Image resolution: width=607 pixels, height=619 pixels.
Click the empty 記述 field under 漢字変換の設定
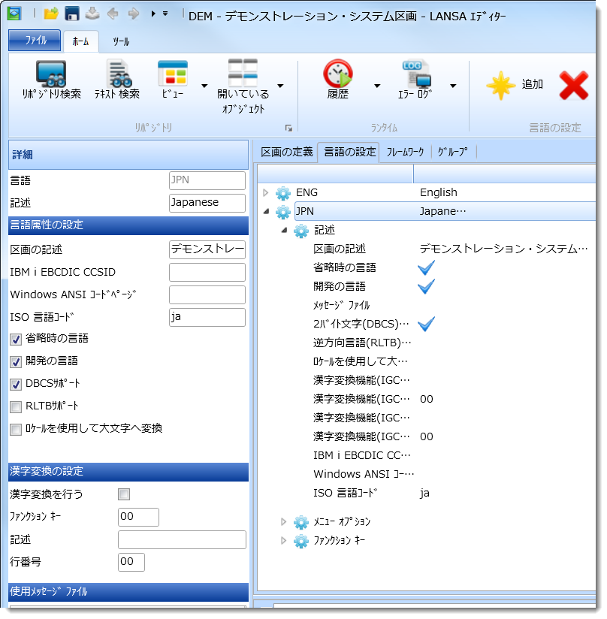[182, 539]
